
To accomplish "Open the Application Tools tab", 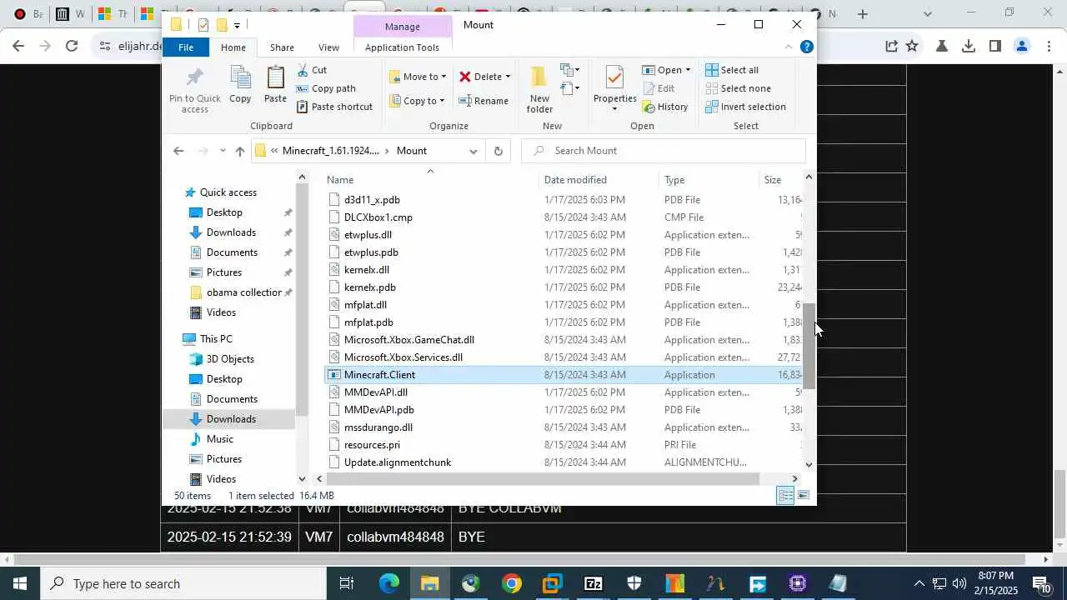I will click(402, 47).
